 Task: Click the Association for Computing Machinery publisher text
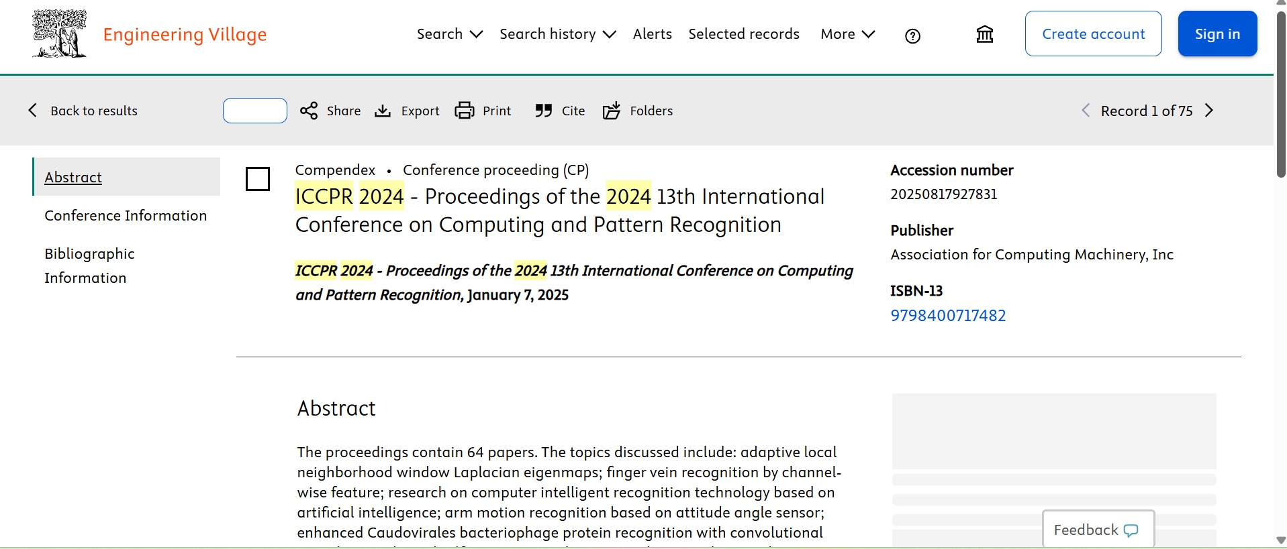click(x=1032, y=254)
